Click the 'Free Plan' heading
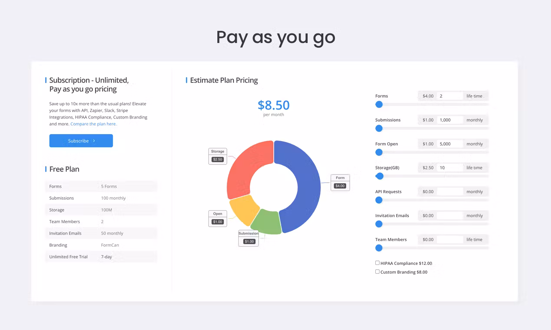The height and width of the screenshot is (330, 551). click(64, 169)
